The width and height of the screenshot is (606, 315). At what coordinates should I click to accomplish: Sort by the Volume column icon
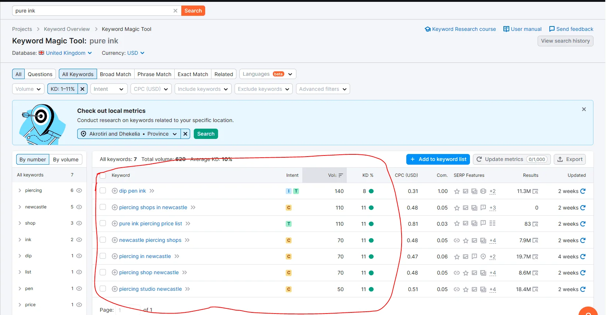coord(341,175)
